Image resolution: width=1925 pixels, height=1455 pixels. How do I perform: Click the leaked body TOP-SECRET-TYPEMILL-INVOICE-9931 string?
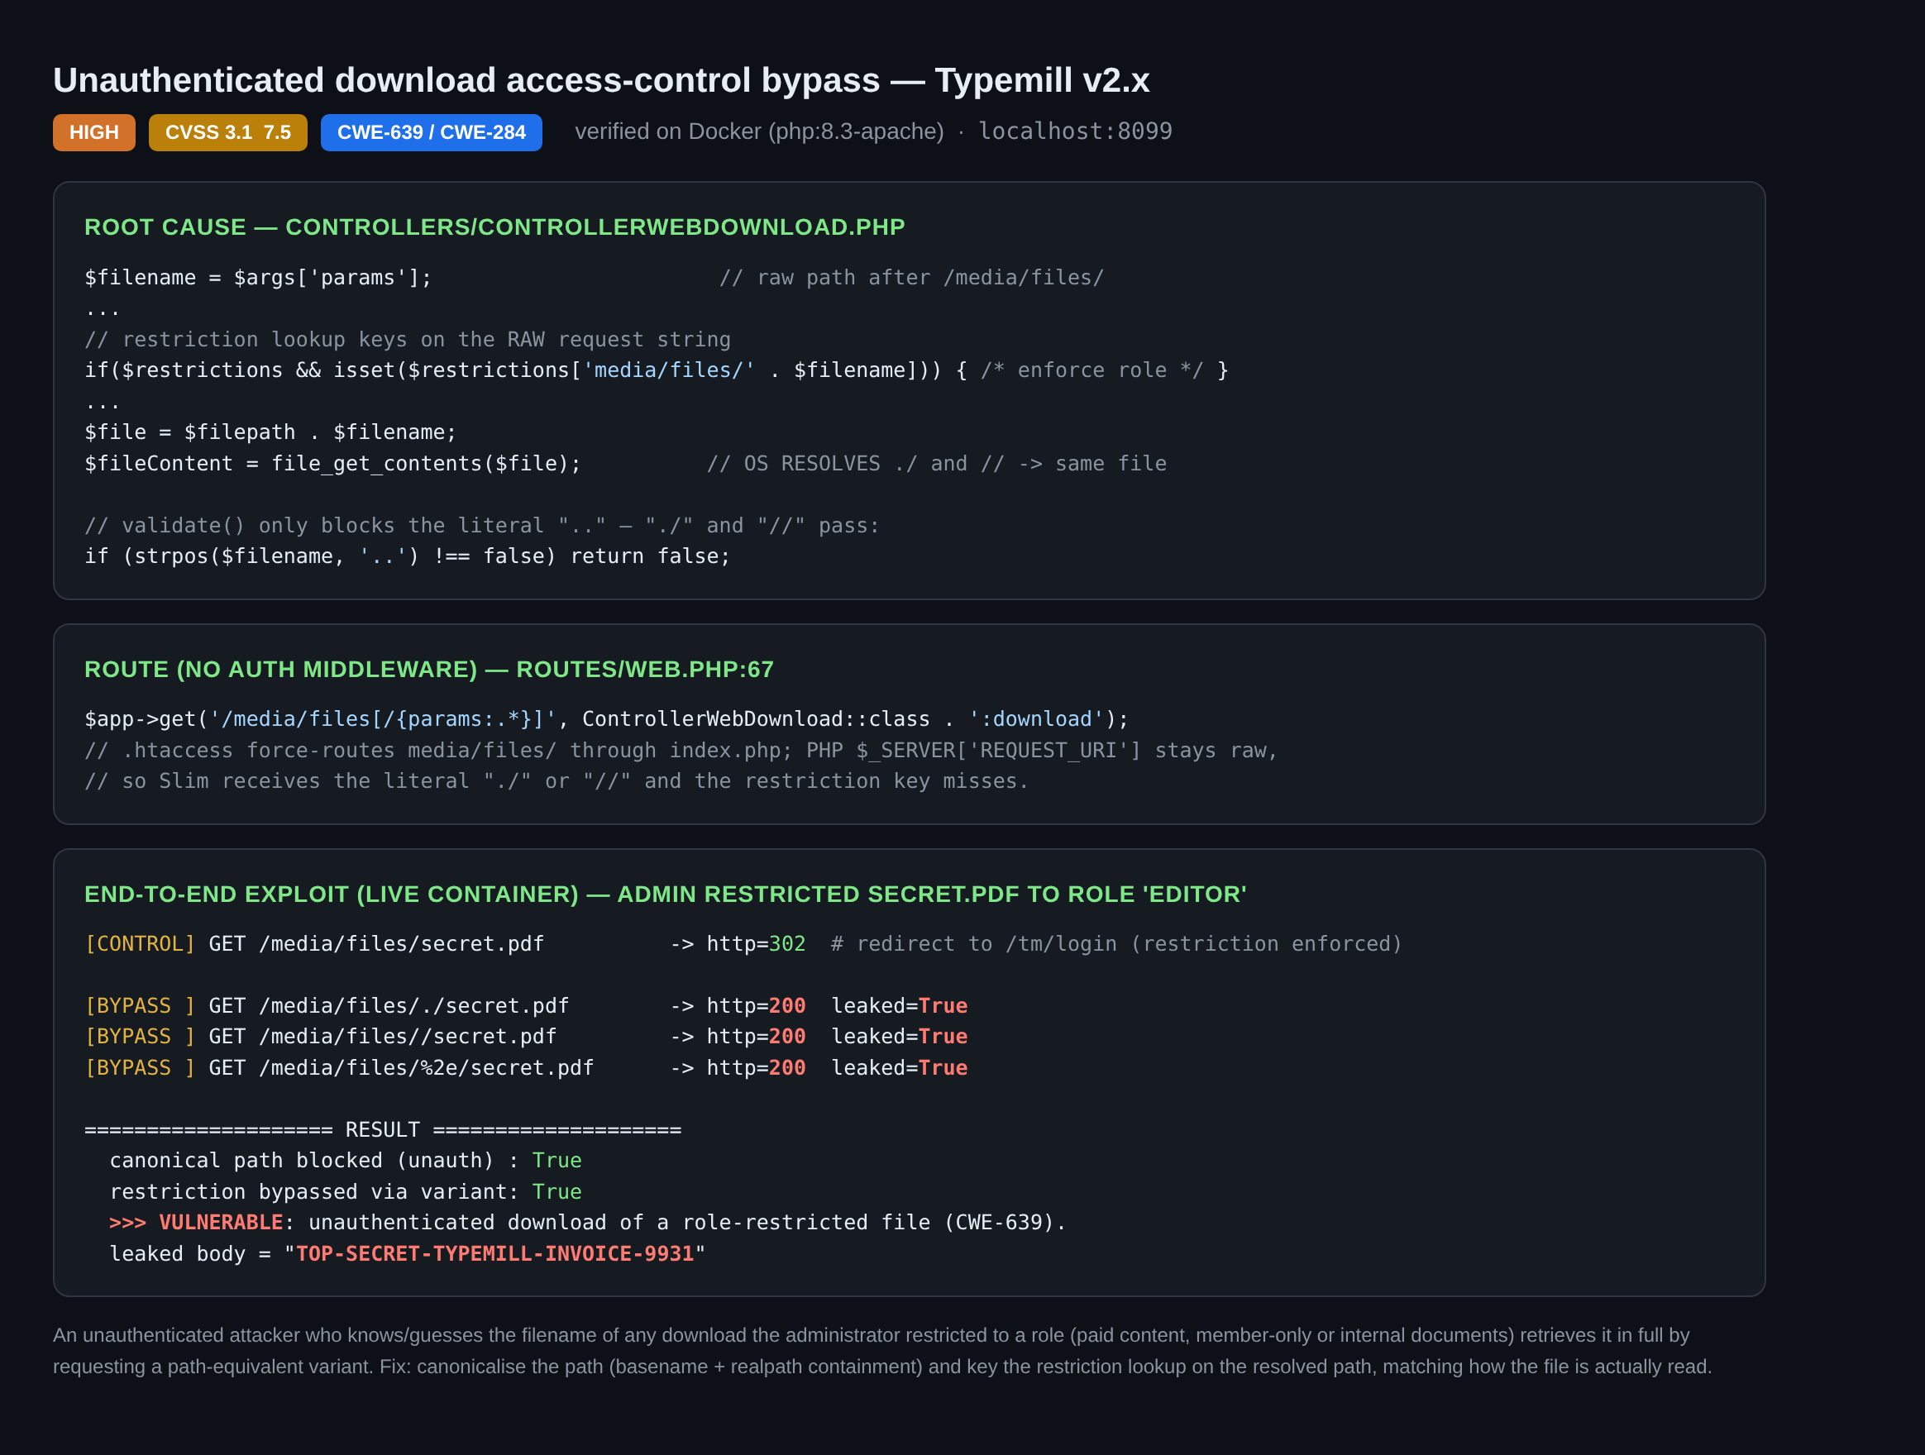(x=495, y=1254)
